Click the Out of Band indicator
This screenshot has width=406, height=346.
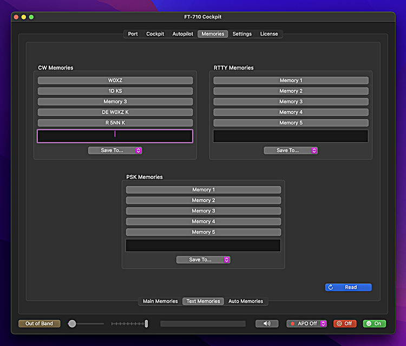pos(40,323)
